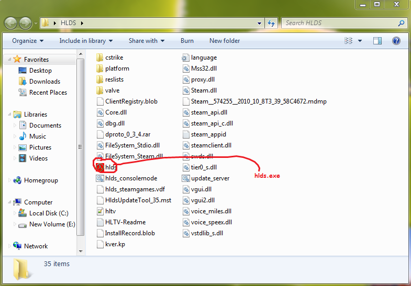
Task: Select the steam_appid file icon
Action: point(186,134)
